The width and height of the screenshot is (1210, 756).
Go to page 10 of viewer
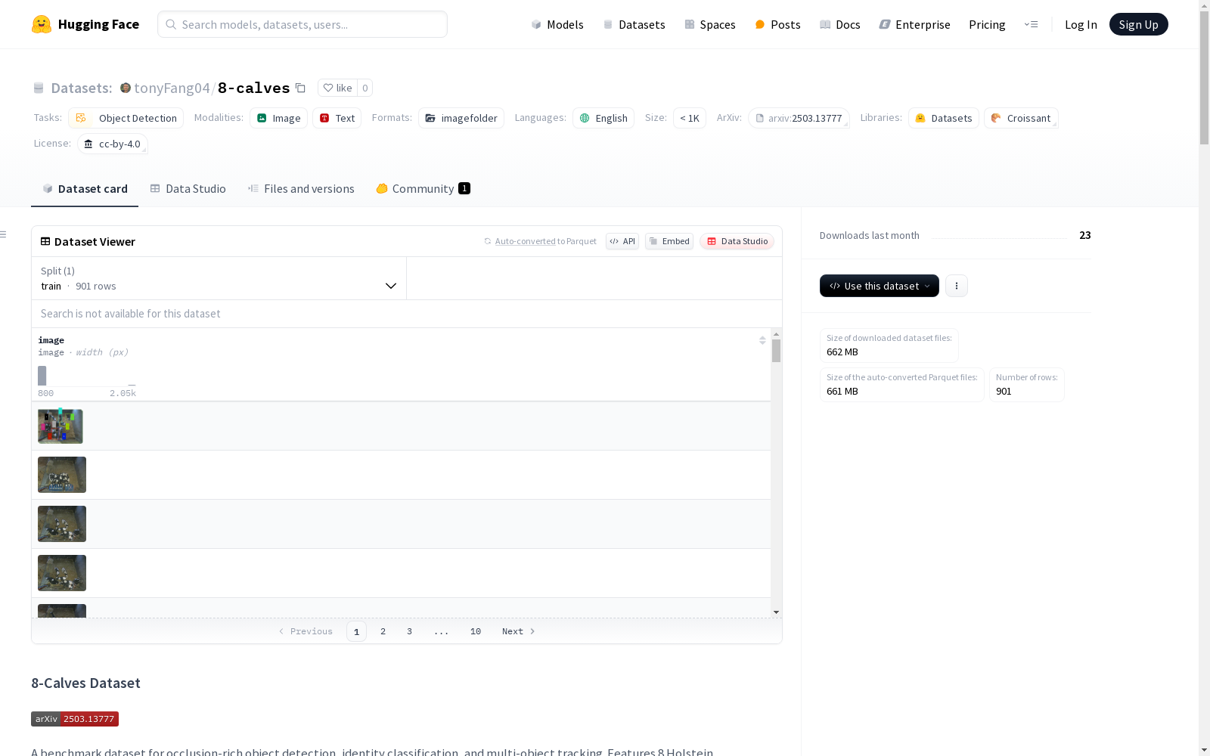click(476, 631)
